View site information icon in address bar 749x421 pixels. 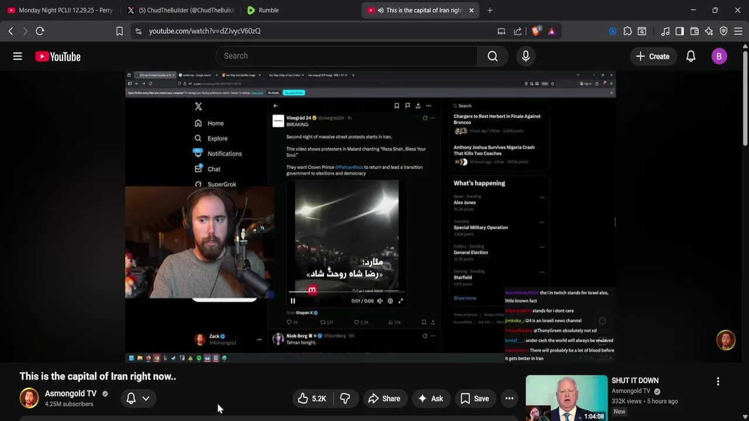tap(138, 31)
